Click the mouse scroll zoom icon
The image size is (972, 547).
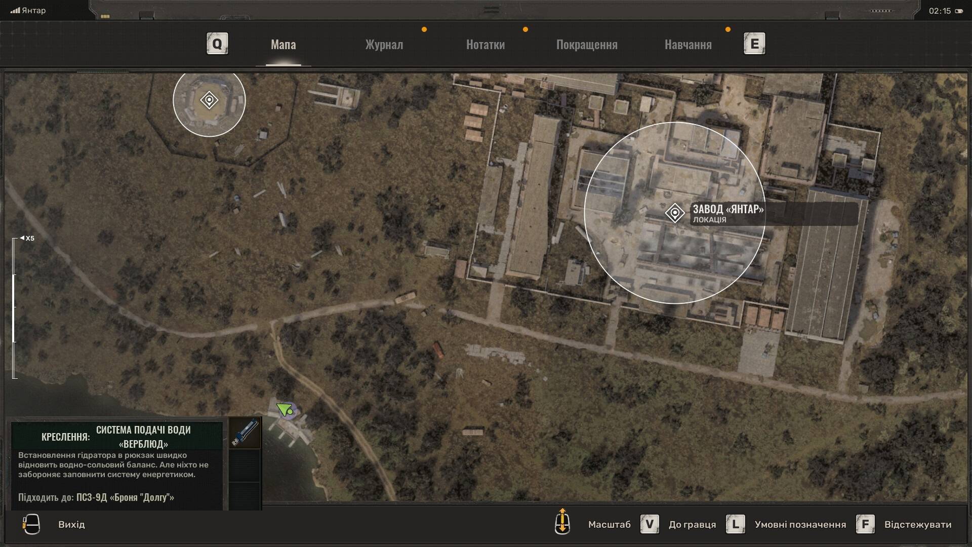click(x=562, y=522)
